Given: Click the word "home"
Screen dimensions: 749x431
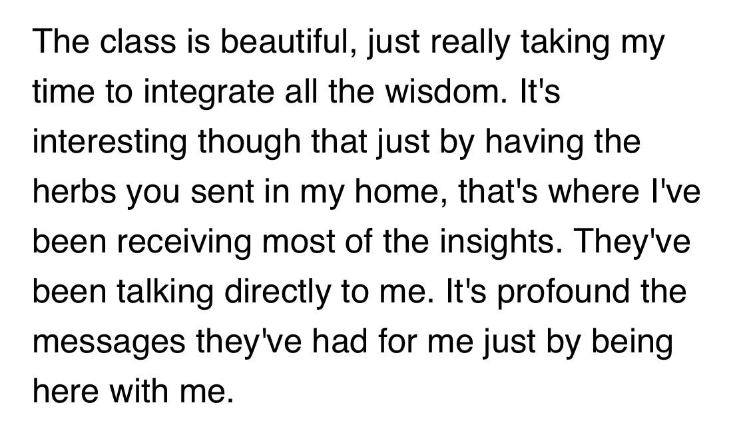Looking at the screenshot, I should click(400, 191).
